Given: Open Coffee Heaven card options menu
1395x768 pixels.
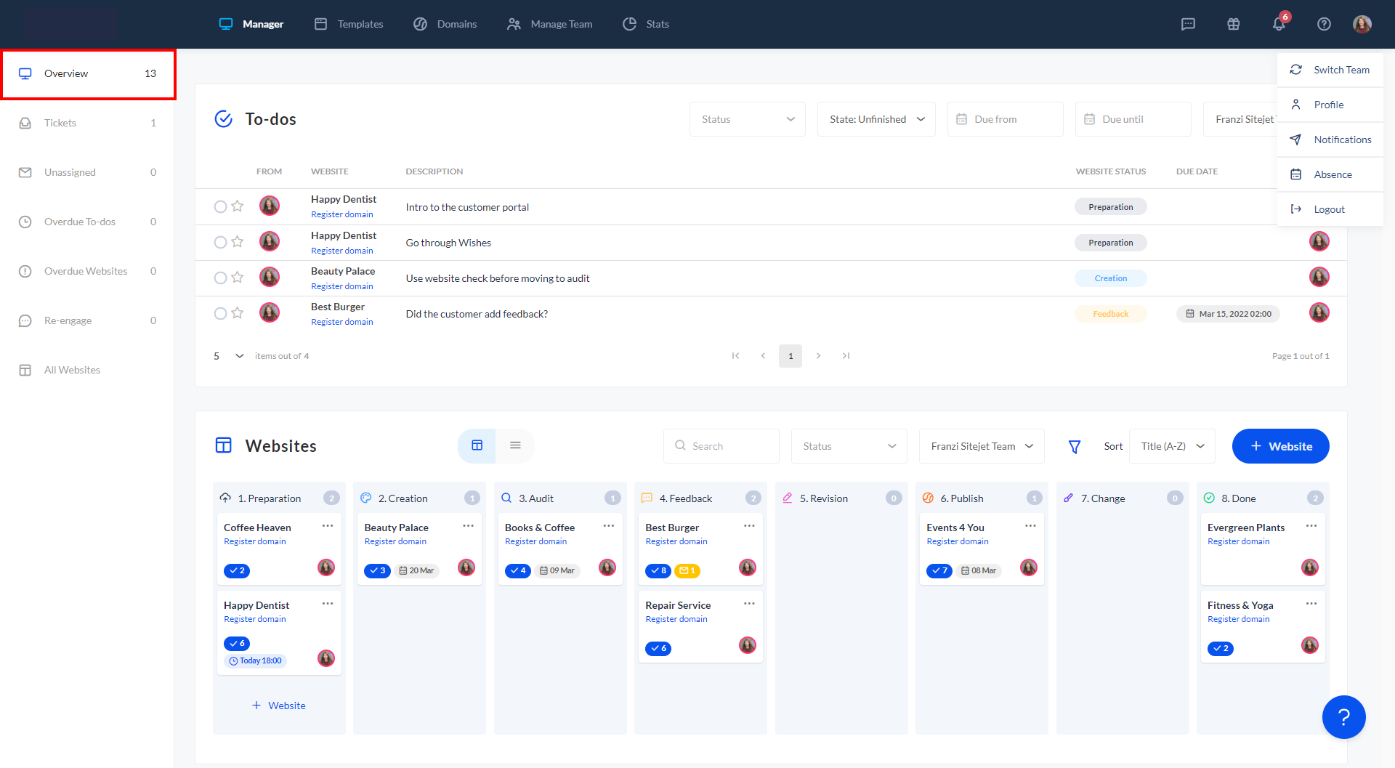Looking at the screenshot, I should tap(328, 526).
